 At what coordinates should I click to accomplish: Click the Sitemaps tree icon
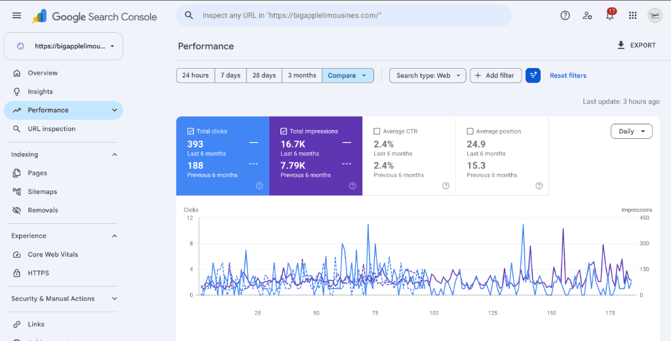tap(16, 191)
